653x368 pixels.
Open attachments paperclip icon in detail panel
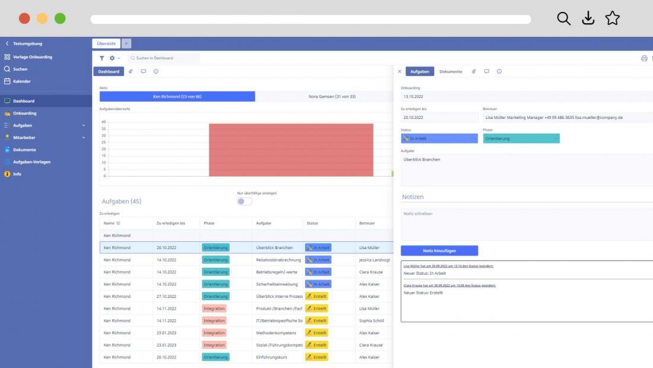pos(474,71)
